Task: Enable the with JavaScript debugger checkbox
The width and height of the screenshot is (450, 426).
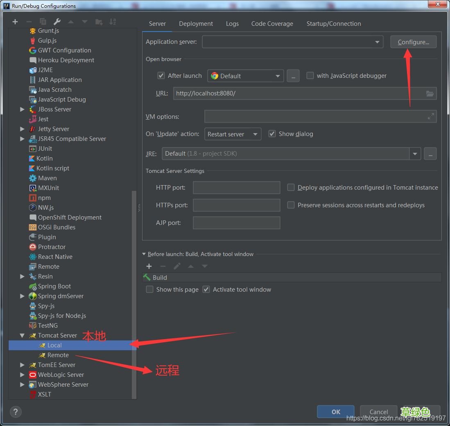Action: [310, 76]
